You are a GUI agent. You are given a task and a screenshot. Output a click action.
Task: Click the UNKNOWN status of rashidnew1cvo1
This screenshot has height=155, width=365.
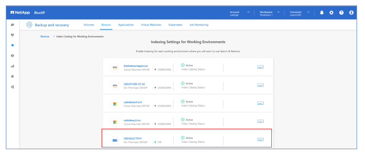[163, 106]
